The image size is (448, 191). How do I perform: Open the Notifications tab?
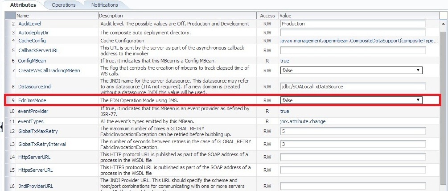click(x=104, y=5)
